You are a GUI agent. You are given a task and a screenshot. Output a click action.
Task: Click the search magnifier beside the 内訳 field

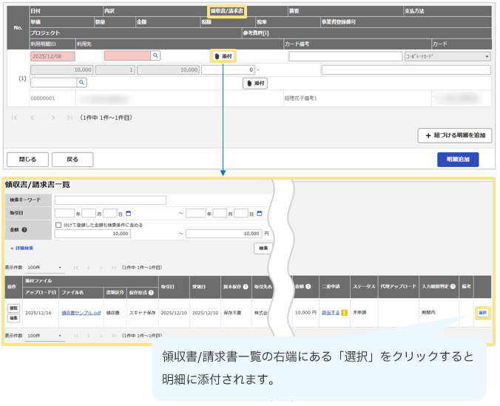pos(155,55)
